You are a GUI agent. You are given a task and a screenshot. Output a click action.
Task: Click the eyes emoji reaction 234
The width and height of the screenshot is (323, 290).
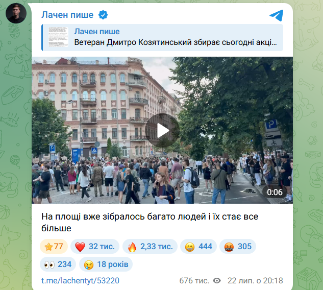[58, 264]
